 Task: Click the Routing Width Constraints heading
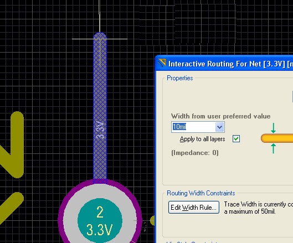click(x=201, y=193)
